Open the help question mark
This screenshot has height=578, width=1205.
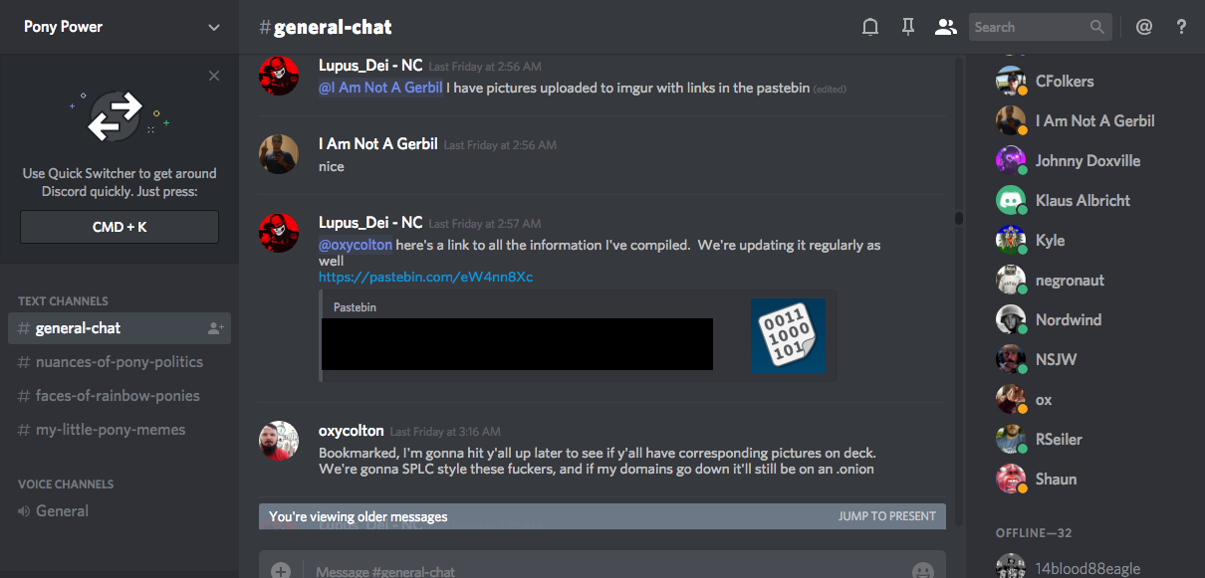coord(1181,27)
